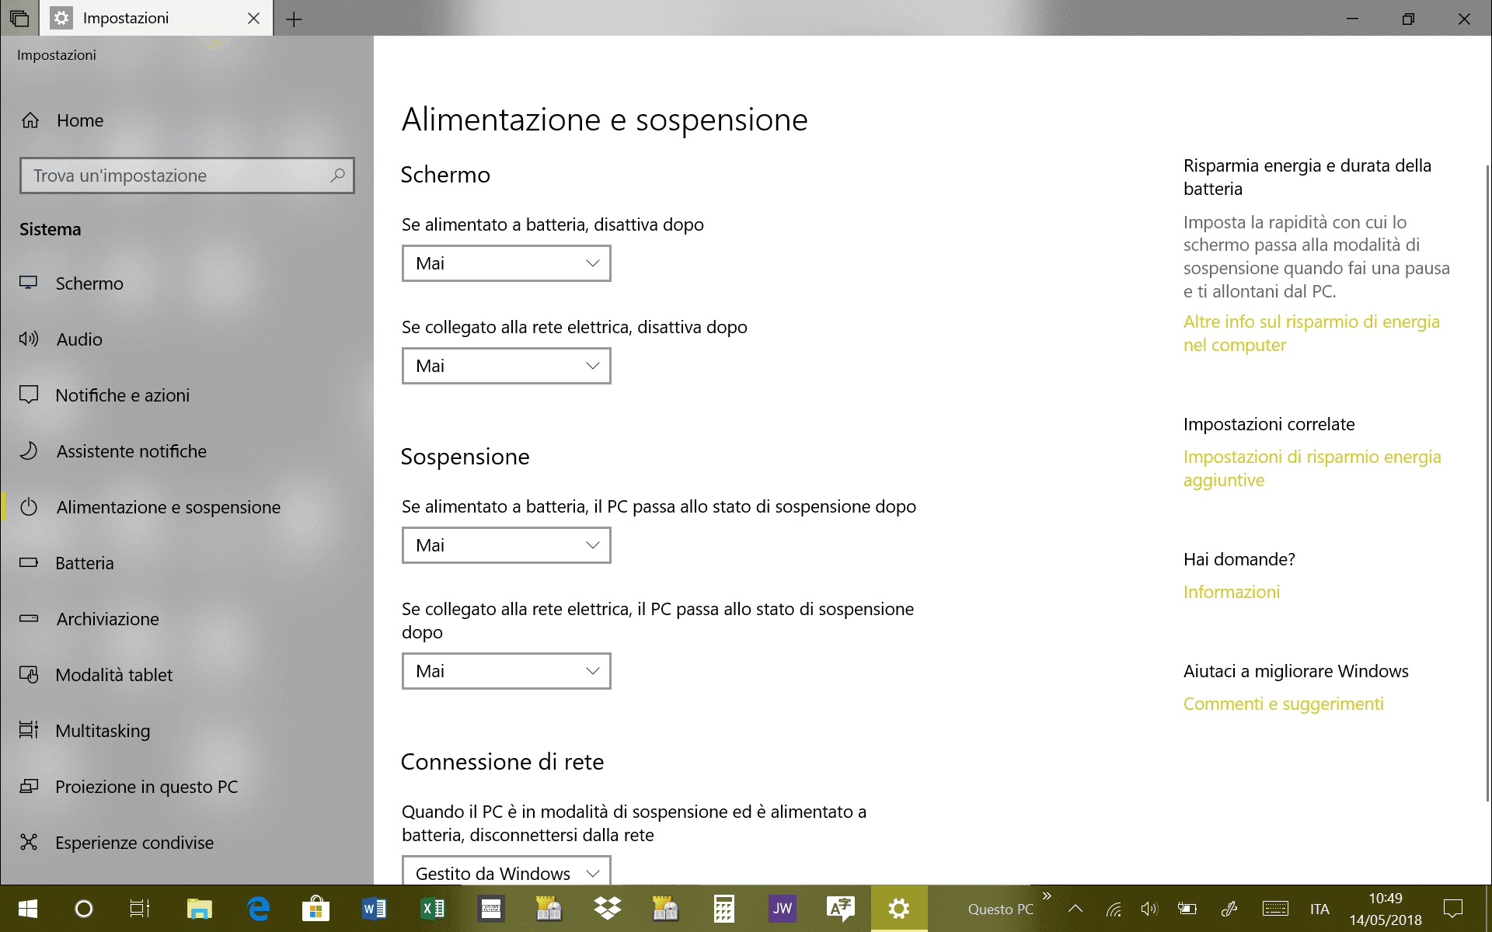Expand battery screen-off time dropdown

click(506, 263)
